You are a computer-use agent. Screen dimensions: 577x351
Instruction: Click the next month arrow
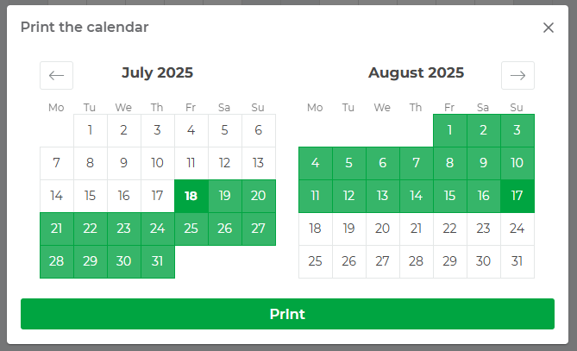pyautogui.click(x=517, y=75)
